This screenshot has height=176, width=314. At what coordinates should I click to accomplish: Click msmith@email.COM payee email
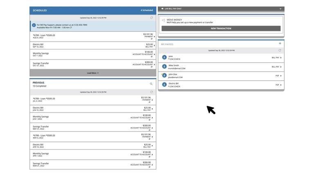tap(177, 68)
